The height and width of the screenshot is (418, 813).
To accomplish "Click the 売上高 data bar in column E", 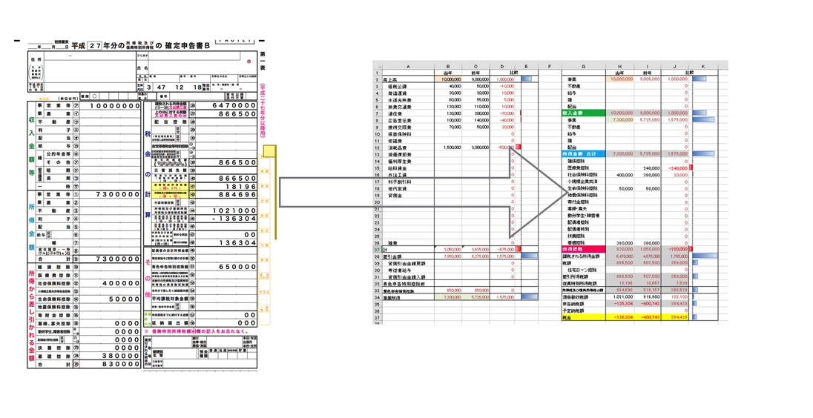I will (526, 79).
